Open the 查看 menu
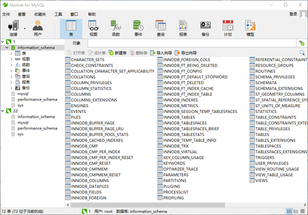The image size is (308, 215). point(22,14)
